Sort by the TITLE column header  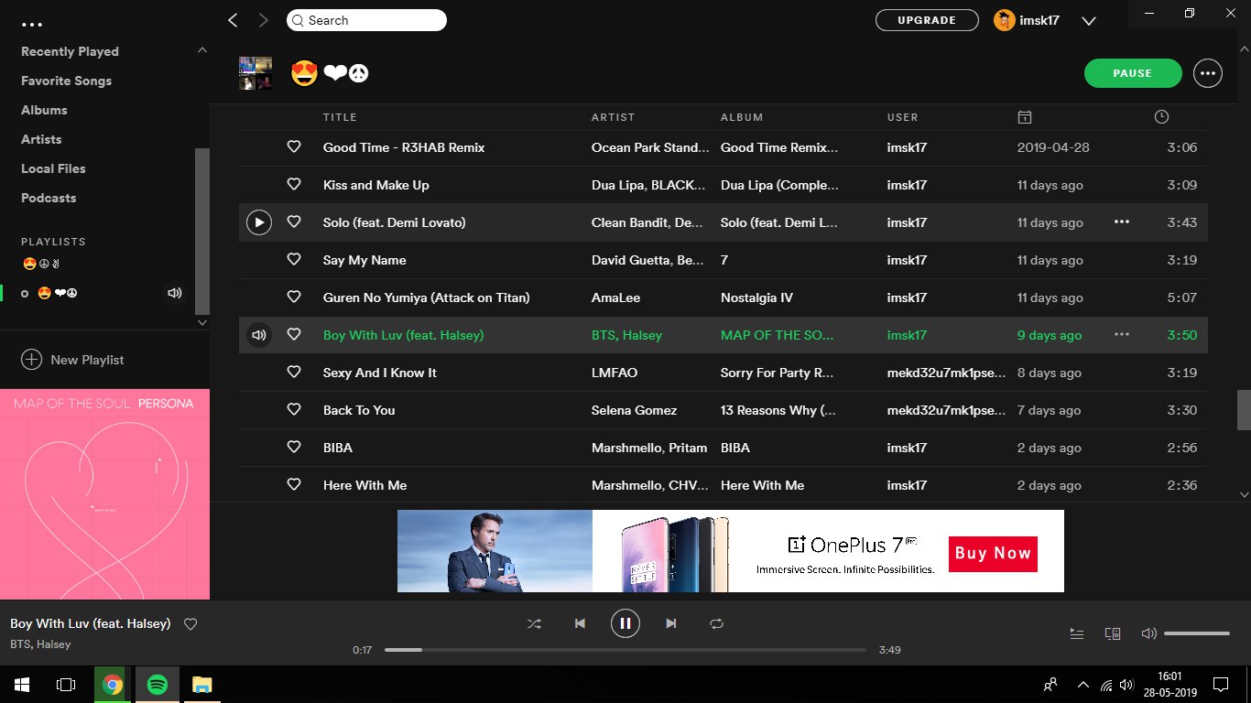click(340, 117)
